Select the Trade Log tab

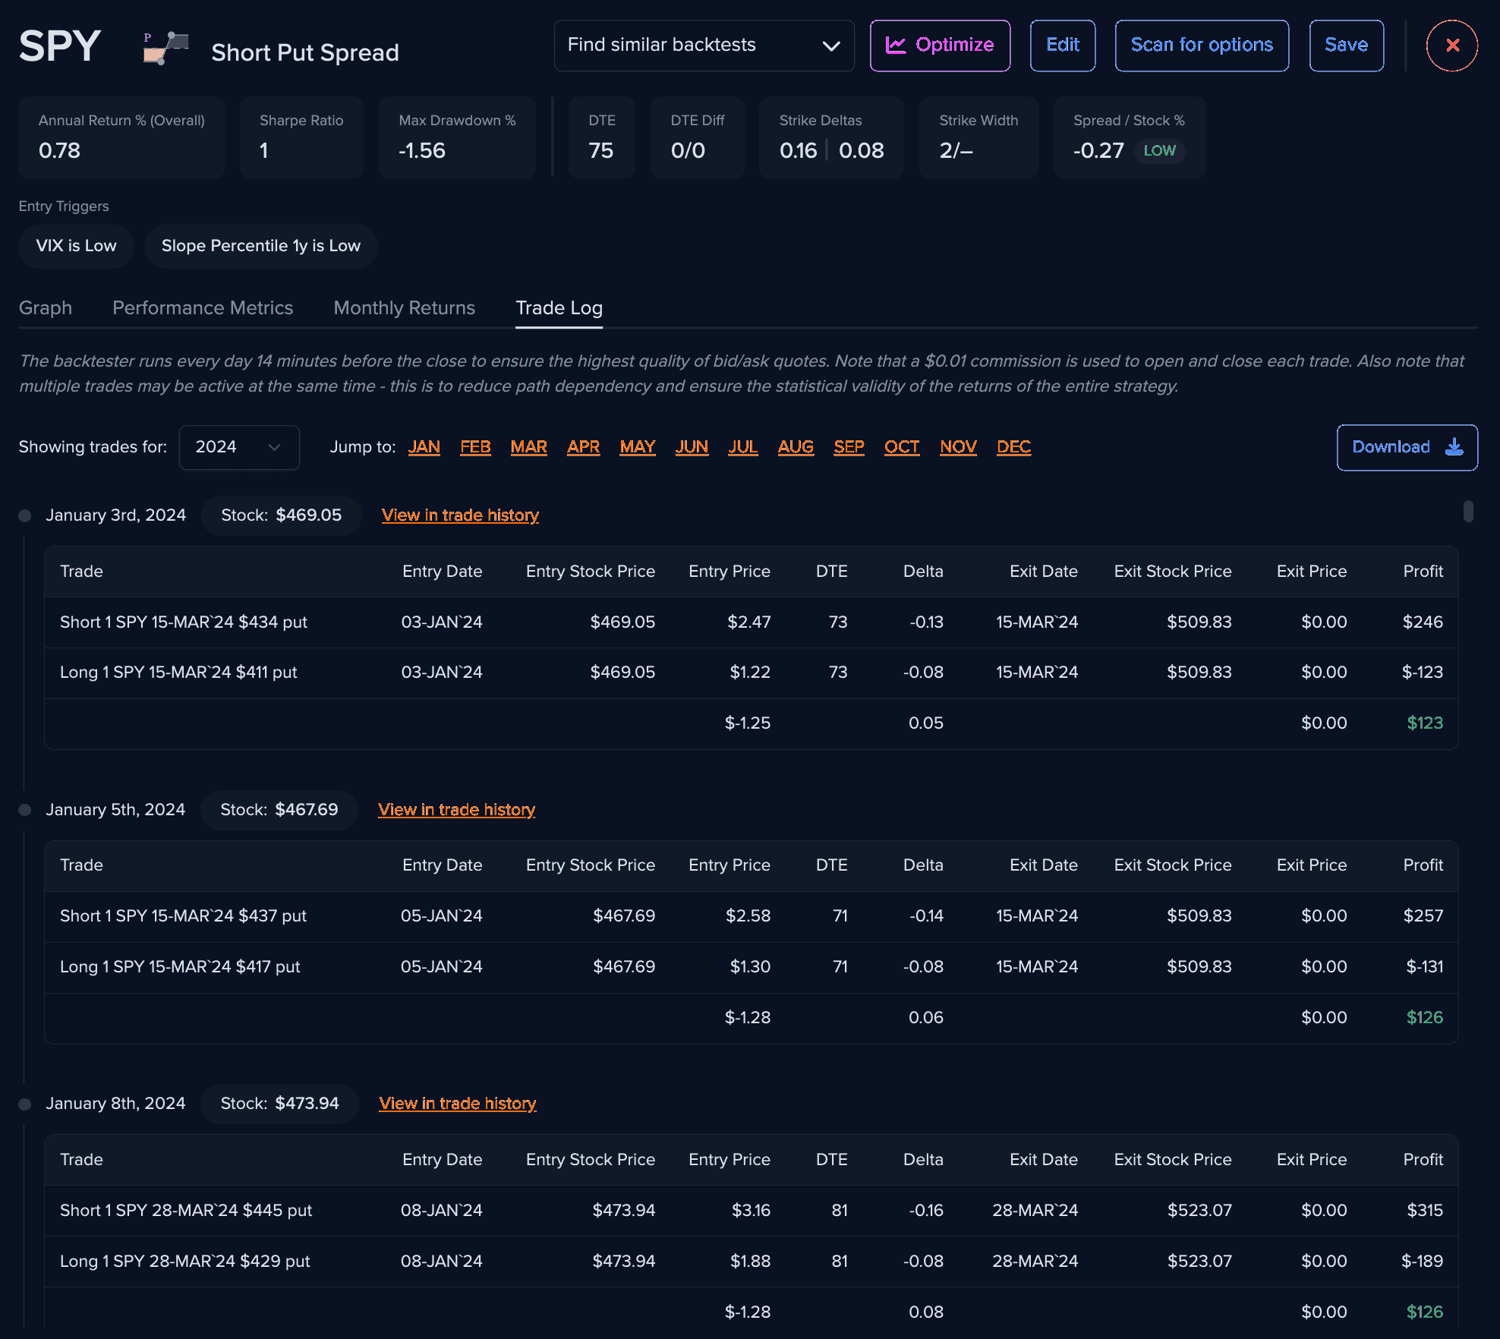[x=559, y=307]
